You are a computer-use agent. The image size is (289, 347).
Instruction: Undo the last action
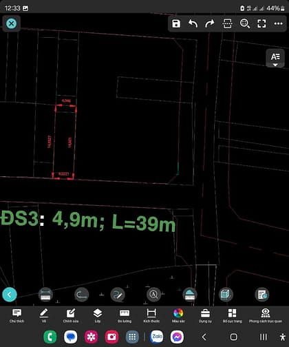coord(193,23)
